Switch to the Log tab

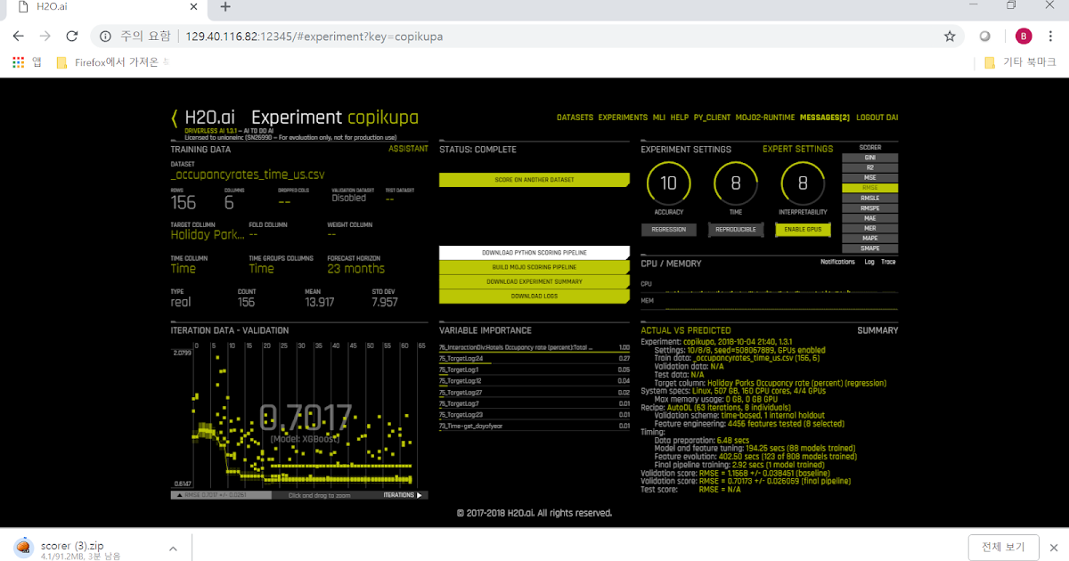[x=869, y=262]
